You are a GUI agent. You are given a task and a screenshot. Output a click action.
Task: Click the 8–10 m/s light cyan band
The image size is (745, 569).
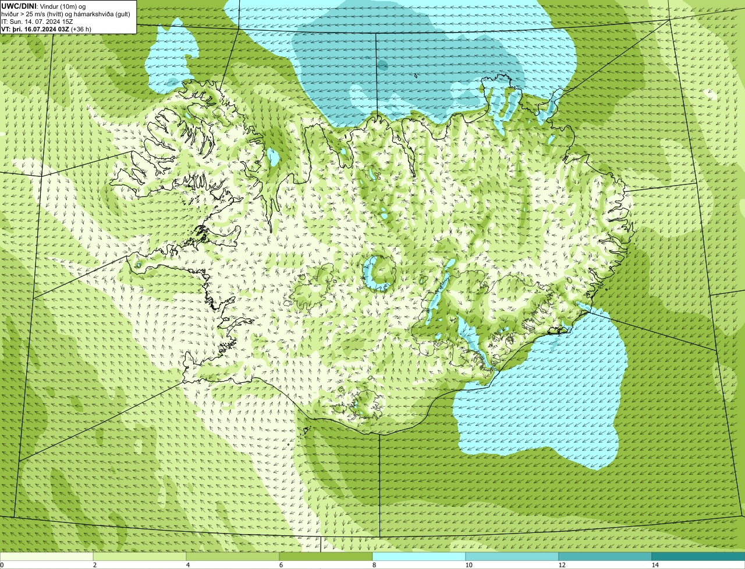419,556
